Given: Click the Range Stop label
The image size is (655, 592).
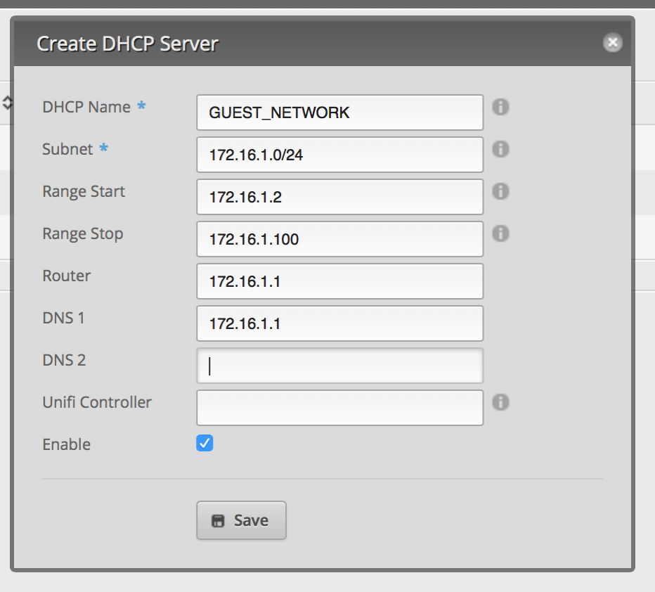Looking at the screenshot, I should point(83,234).
